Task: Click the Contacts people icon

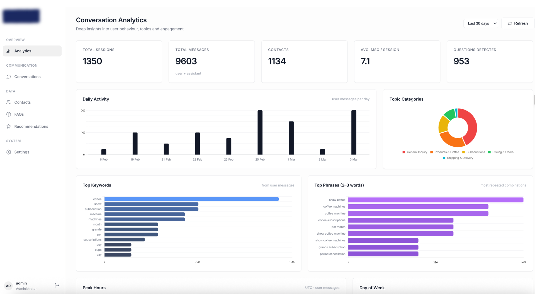Action: [9, 102]
